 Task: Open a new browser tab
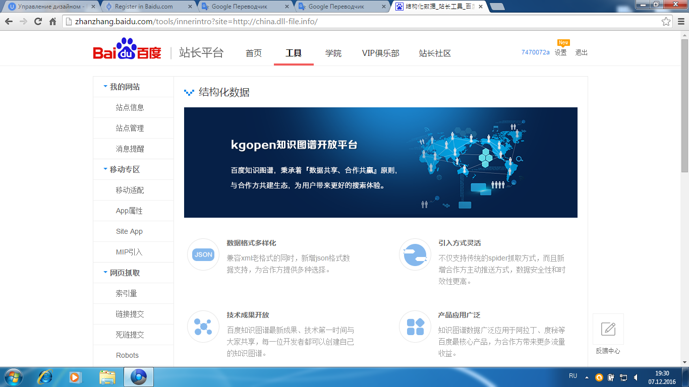497,7
